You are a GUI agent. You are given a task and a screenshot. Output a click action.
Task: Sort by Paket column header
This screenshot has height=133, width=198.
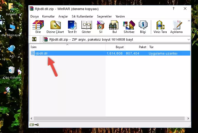pyautogui.click(x=136, y=47)
